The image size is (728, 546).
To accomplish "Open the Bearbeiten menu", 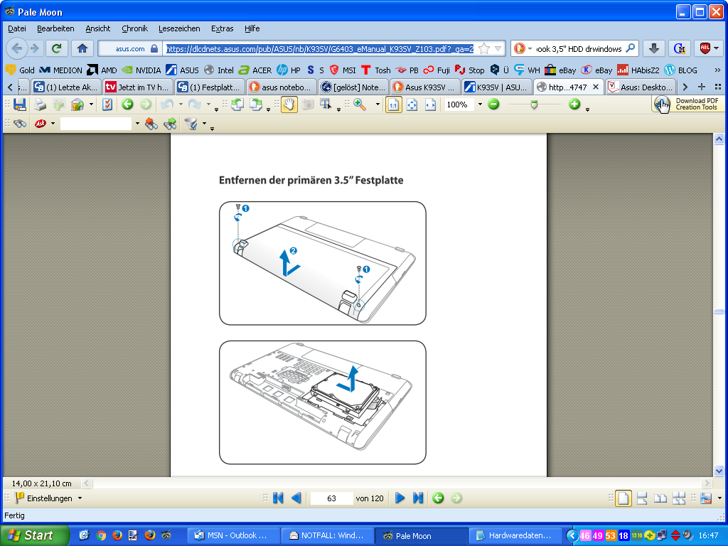I will pos(55,28).
